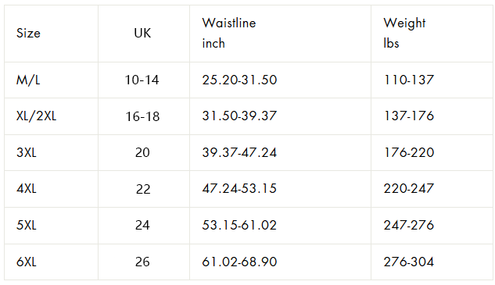Click the UK column header
This screenshot has height=285, width=495.
pyautogui.click(x=144, y=34)
